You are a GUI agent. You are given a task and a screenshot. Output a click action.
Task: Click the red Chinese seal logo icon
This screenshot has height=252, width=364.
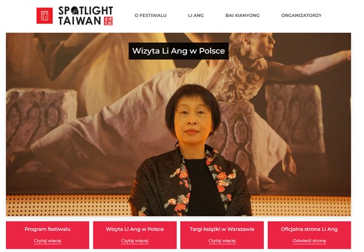click(44, 16)
